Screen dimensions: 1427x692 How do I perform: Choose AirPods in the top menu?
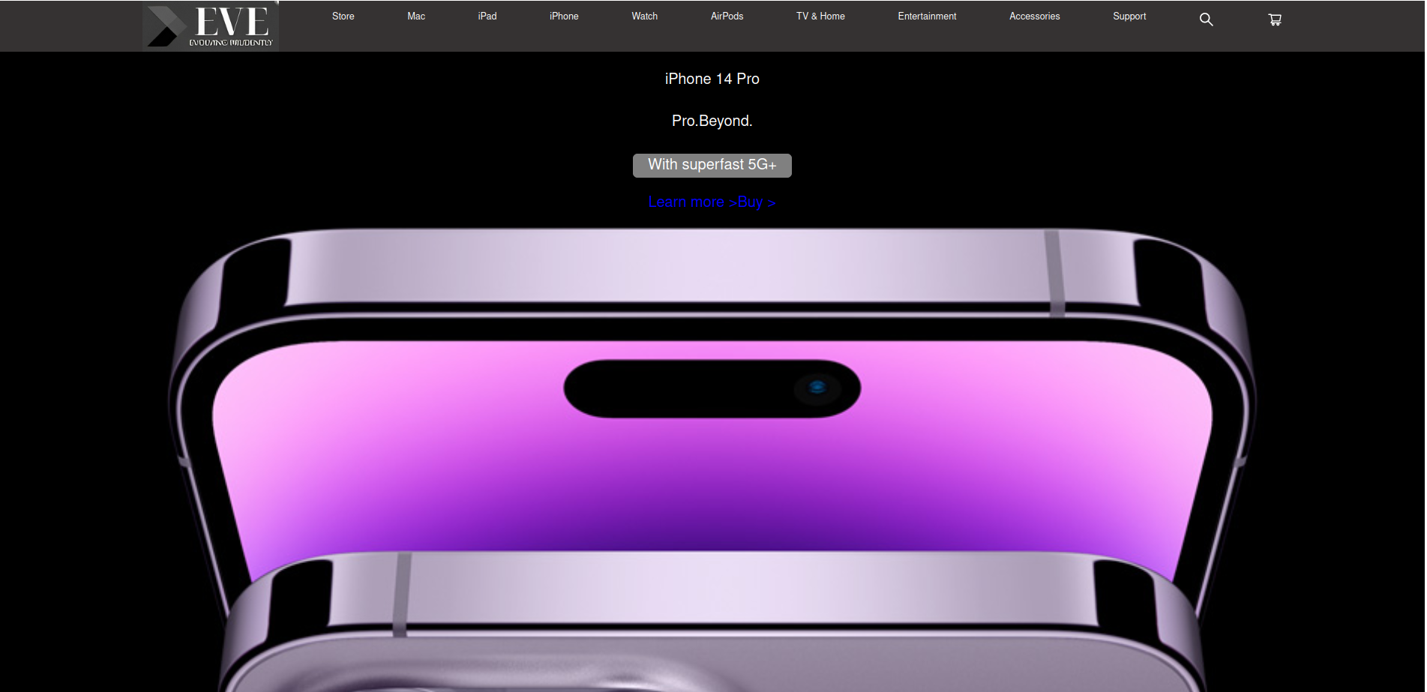(727, 16)
